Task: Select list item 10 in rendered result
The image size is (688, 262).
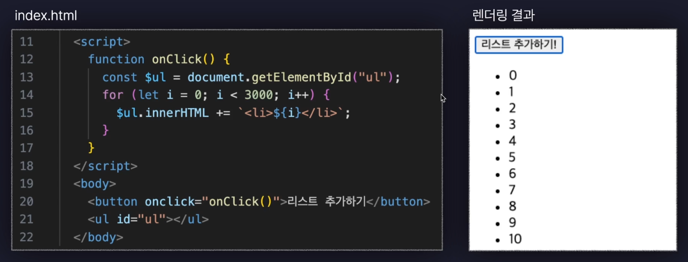Action: coord(515,239)
